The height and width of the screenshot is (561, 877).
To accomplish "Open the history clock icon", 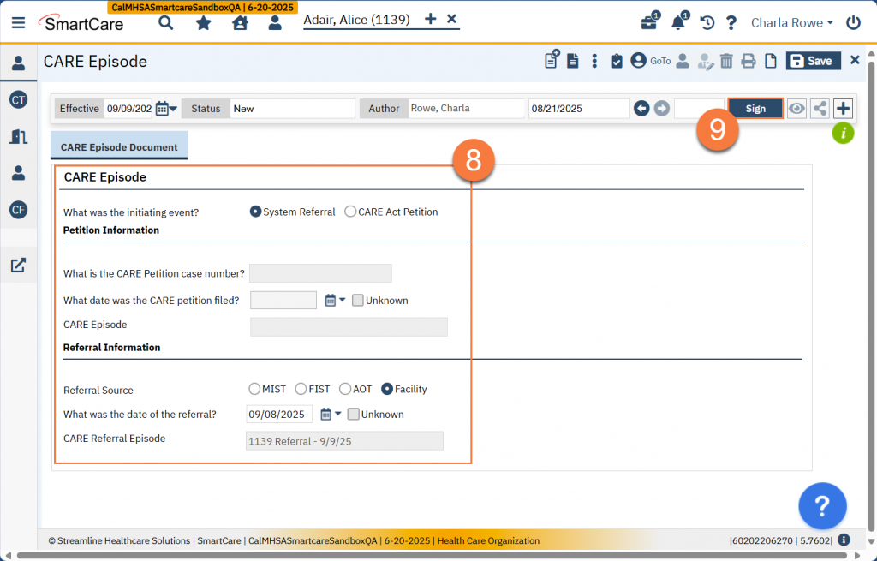I will (707, 23).
